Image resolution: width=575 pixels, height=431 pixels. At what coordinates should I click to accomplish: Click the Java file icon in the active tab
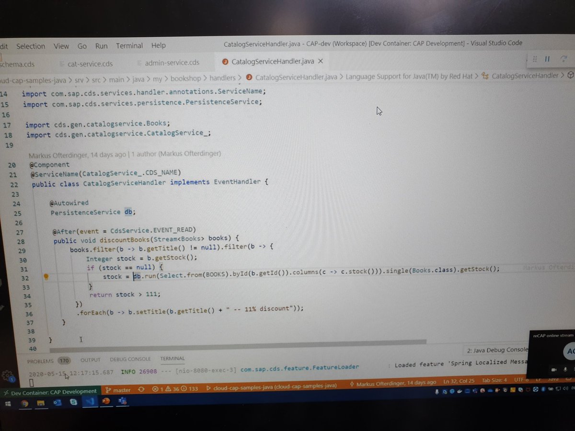225,62
